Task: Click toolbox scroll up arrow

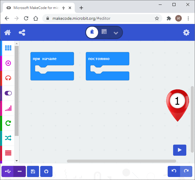Action: (17, 44)
